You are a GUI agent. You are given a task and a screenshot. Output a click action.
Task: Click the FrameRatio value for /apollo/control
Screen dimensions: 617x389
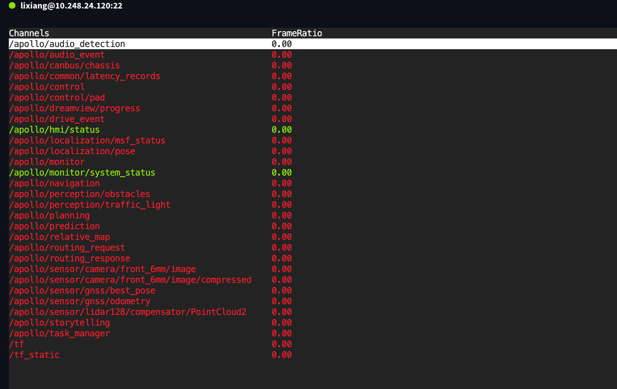pos(282,87)
